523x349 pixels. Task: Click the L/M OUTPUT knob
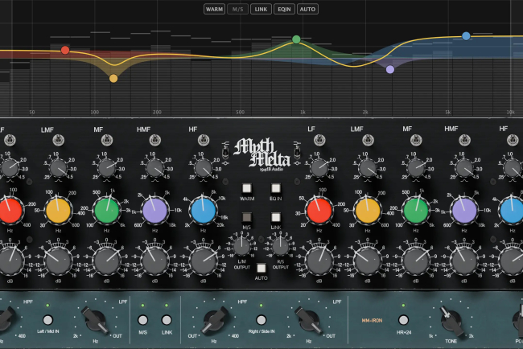(x=242, y=247)
